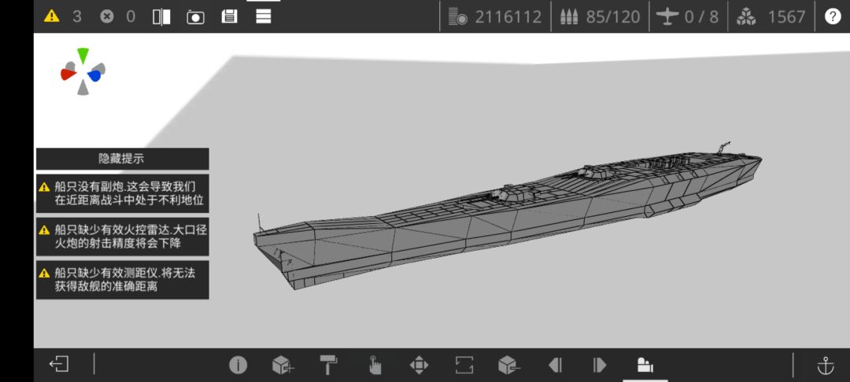This screenshot has width=850, height=382.
Task: Open the help question mark icon
Action: [833, 17]
